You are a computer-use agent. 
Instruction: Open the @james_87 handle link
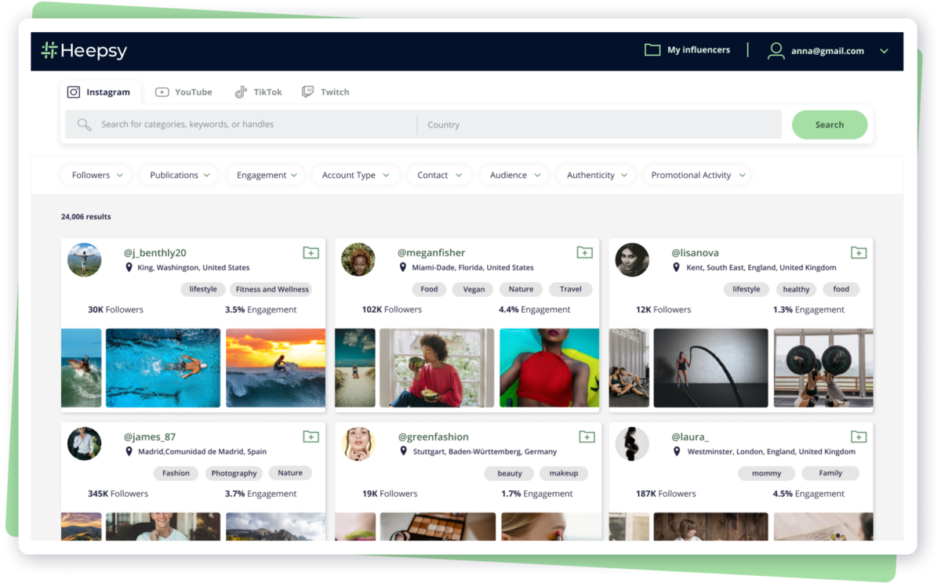point(150,436)
